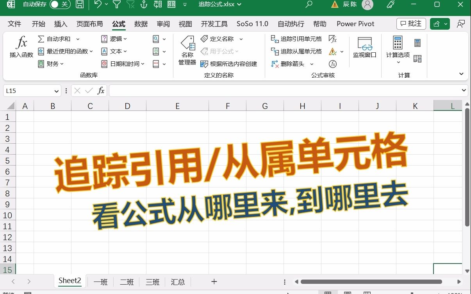Open the 名称管理器 Name Manager
471x294 pixels.
(x=187, y=51)
